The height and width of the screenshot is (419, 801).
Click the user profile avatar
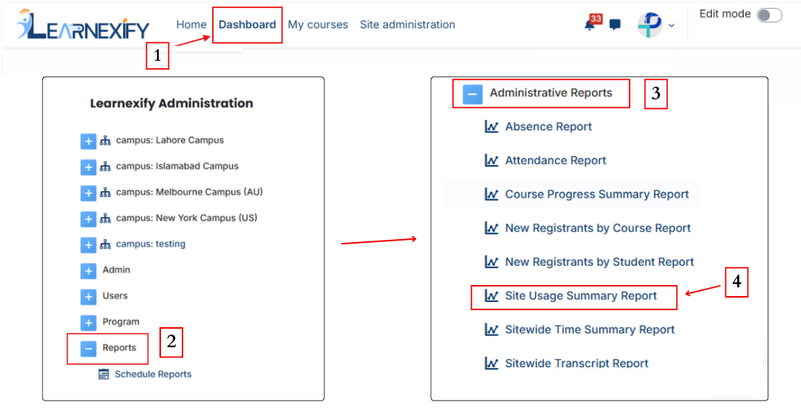[649, 24]
